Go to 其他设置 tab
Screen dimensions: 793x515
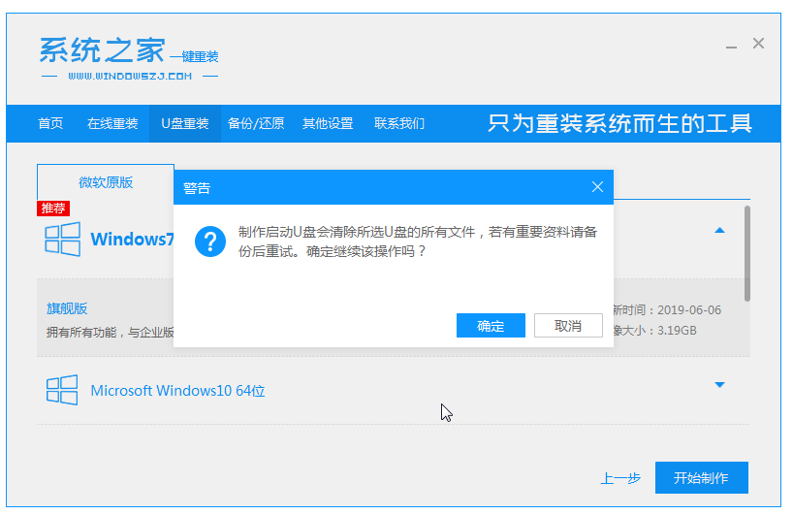[328, 123]
